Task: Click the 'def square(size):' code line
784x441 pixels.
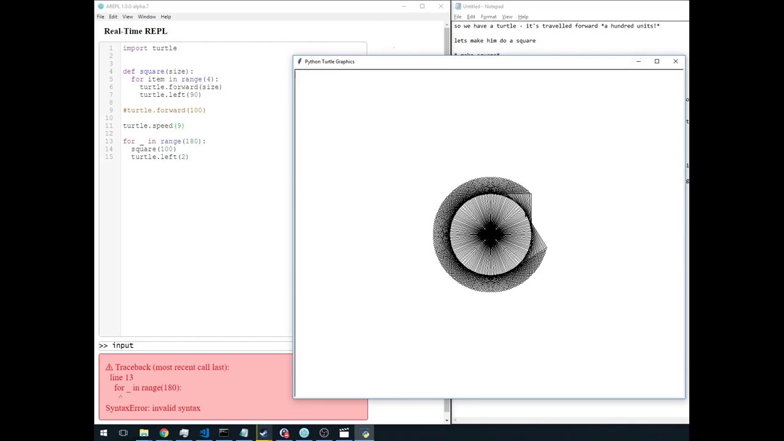Action: click(158, 72)
